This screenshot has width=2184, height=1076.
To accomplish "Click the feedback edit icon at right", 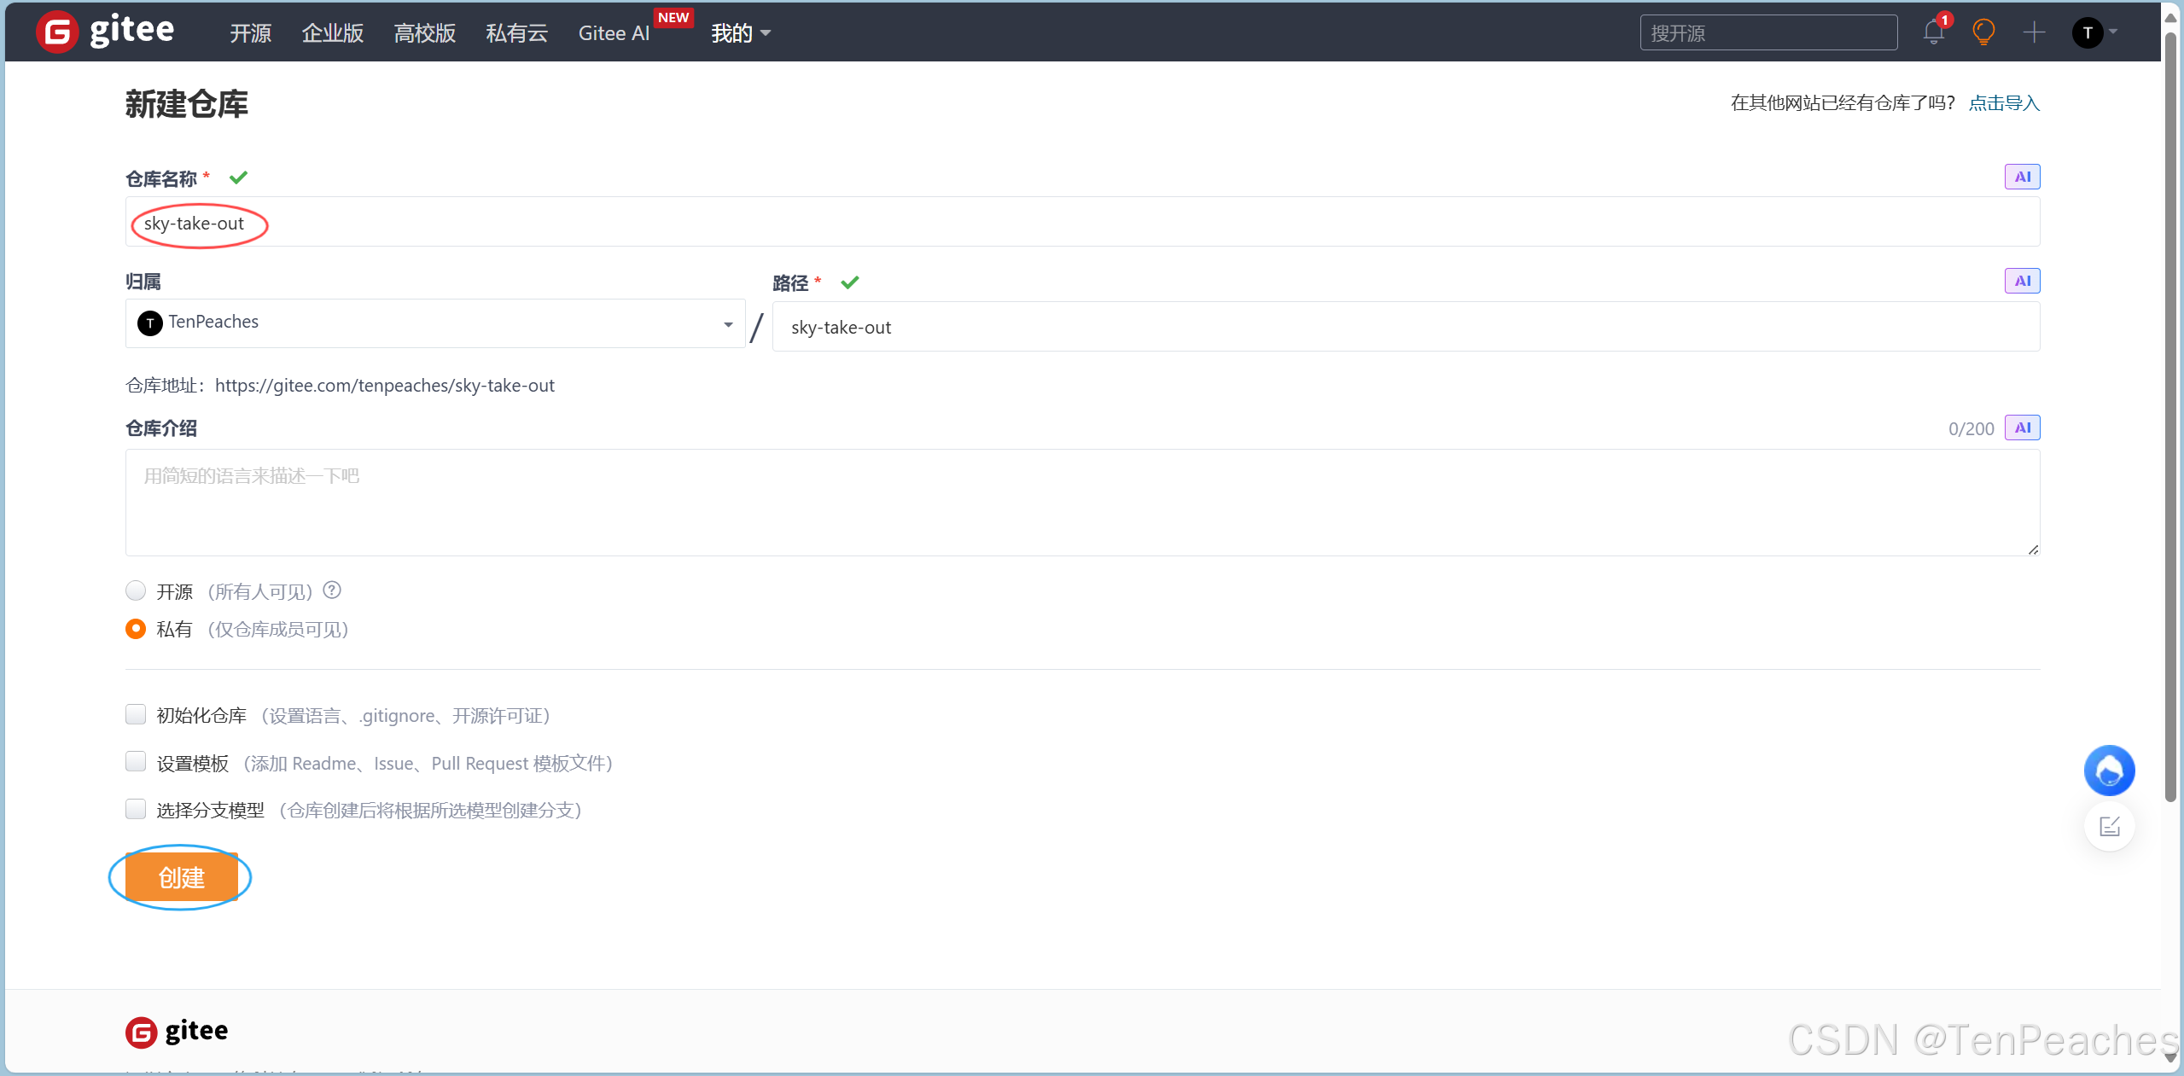I will click(x=2109, y=826).
